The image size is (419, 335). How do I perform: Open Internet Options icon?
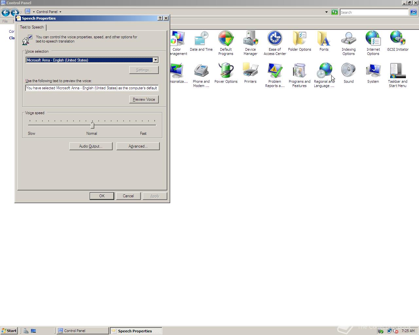coord(373,43)
